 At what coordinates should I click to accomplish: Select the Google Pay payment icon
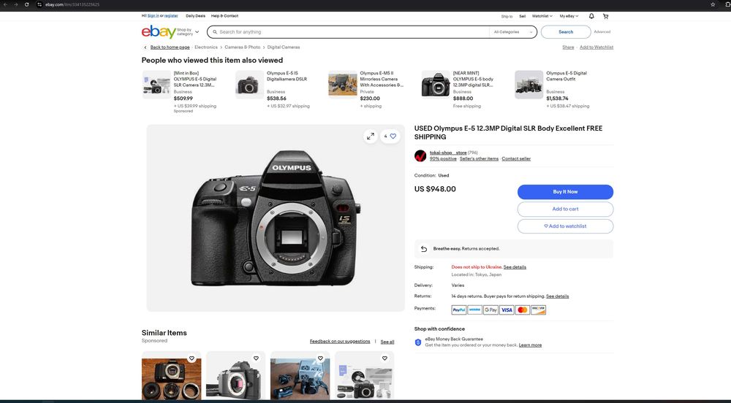491,310
